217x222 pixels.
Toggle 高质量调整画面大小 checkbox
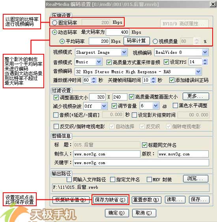point(131,97)
